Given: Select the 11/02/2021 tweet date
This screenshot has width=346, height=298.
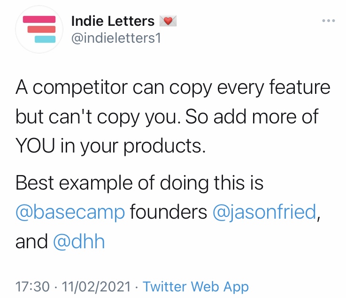Looking at the screenshot, I should 92,286.
